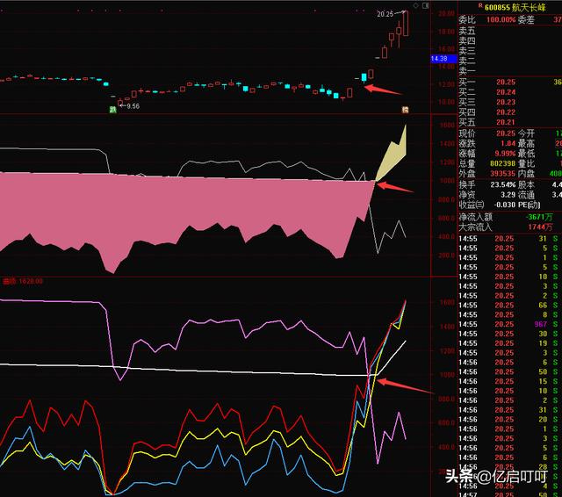Viewport: 562px width, 497px height.
Task: Click the 大宗流入 value 1744万
Action: (540, 227)
